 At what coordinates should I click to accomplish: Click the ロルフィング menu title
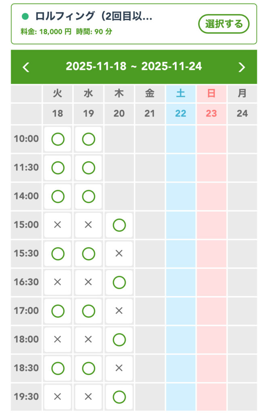click(94, 17)
